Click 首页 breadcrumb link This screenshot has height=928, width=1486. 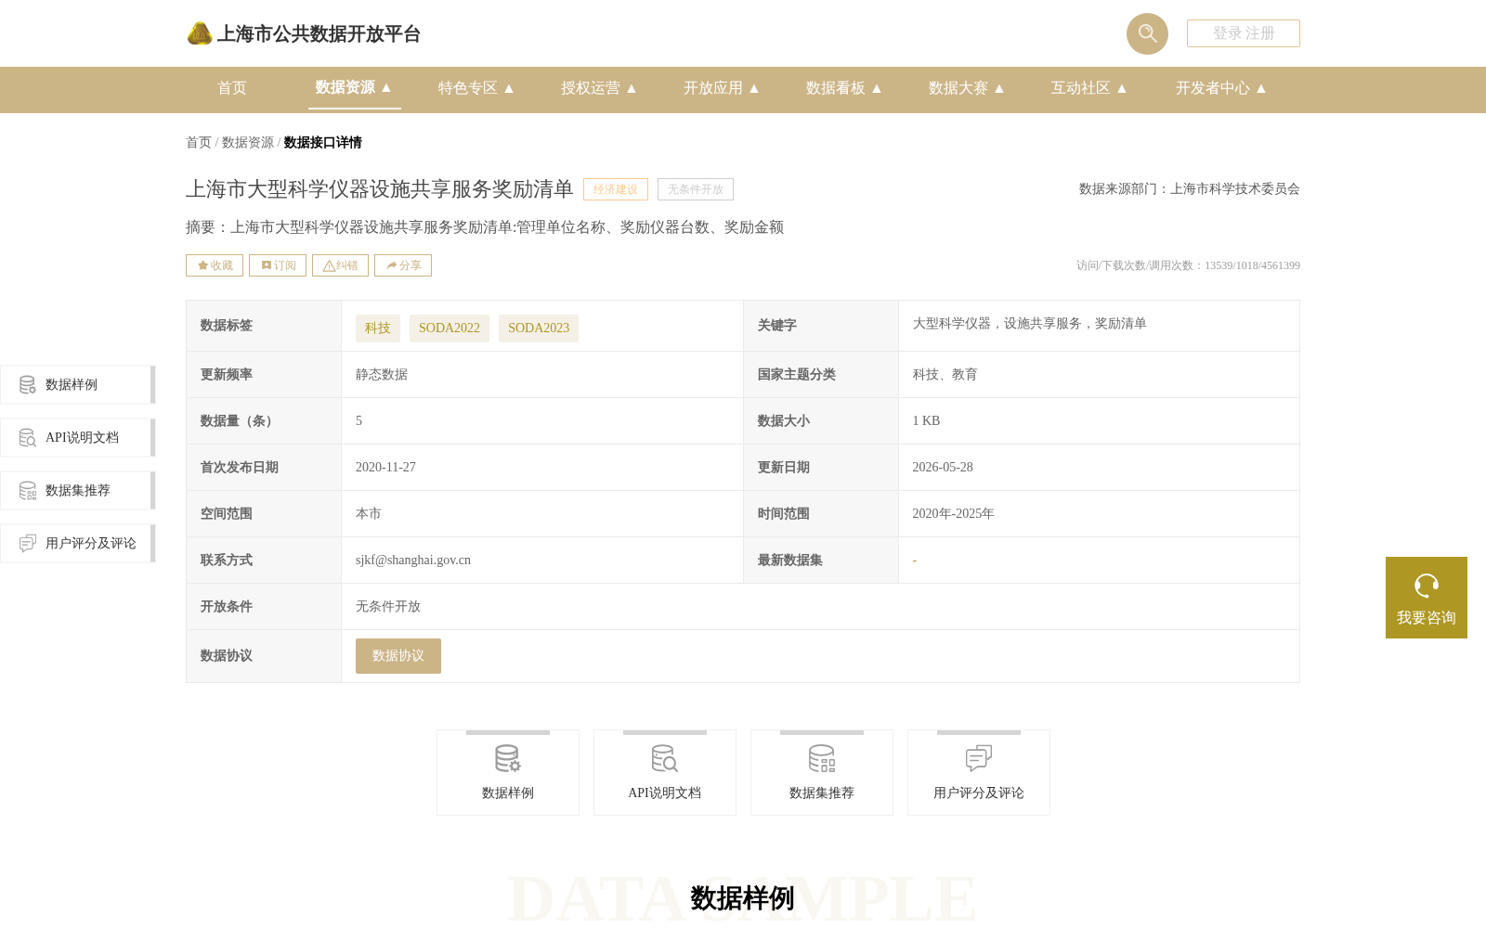click(x=199, y=142)
